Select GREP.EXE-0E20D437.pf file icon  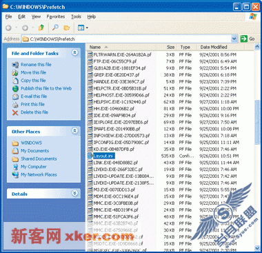90,75
